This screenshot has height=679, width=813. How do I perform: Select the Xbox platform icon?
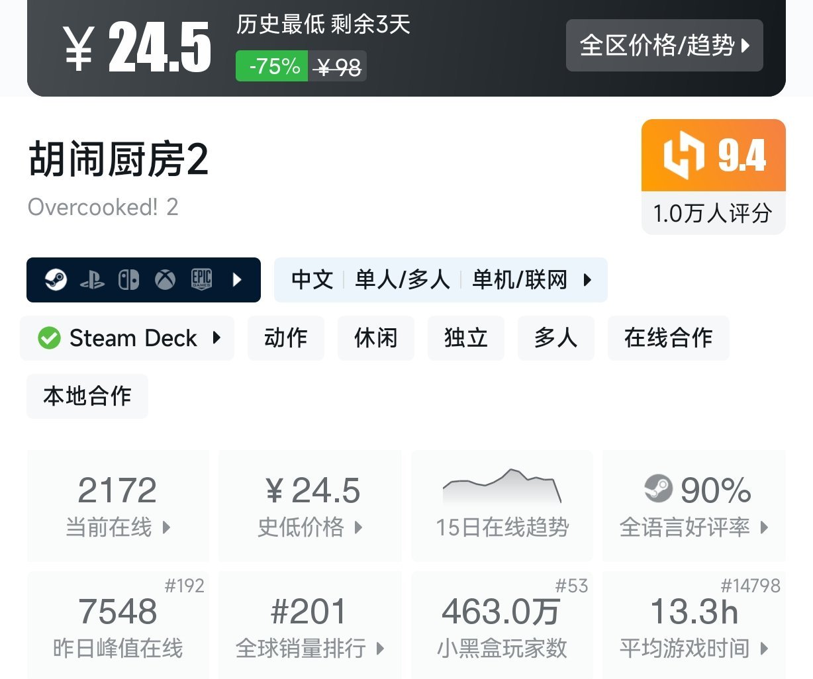click(165, 280)
